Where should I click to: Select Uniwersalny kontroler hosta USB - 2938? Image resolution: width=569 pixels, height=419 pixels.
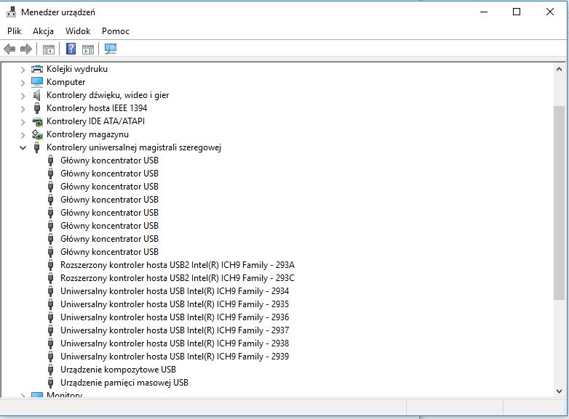point(175,343)
